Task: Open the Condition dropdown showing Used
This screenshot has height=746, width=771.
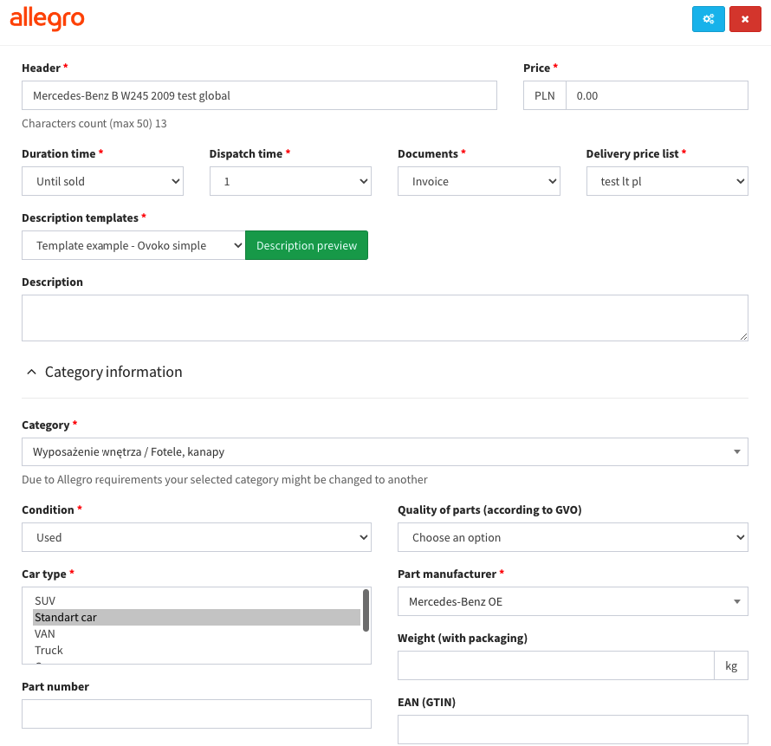Action: (x=197, y=537)
